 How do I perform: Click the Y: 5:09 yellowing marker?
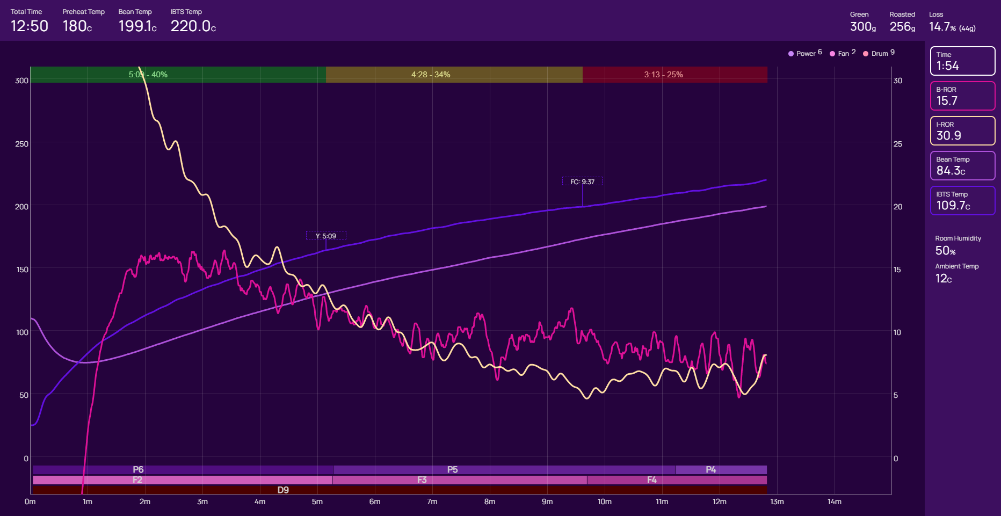click(x=326, y=236)
